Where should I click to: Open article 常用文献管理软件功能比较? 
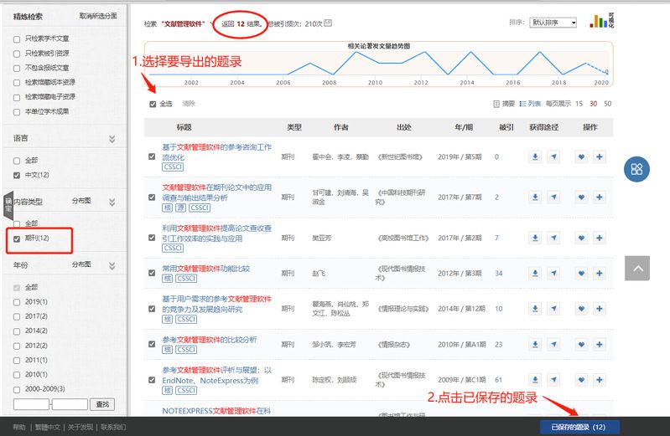point(205,269)
